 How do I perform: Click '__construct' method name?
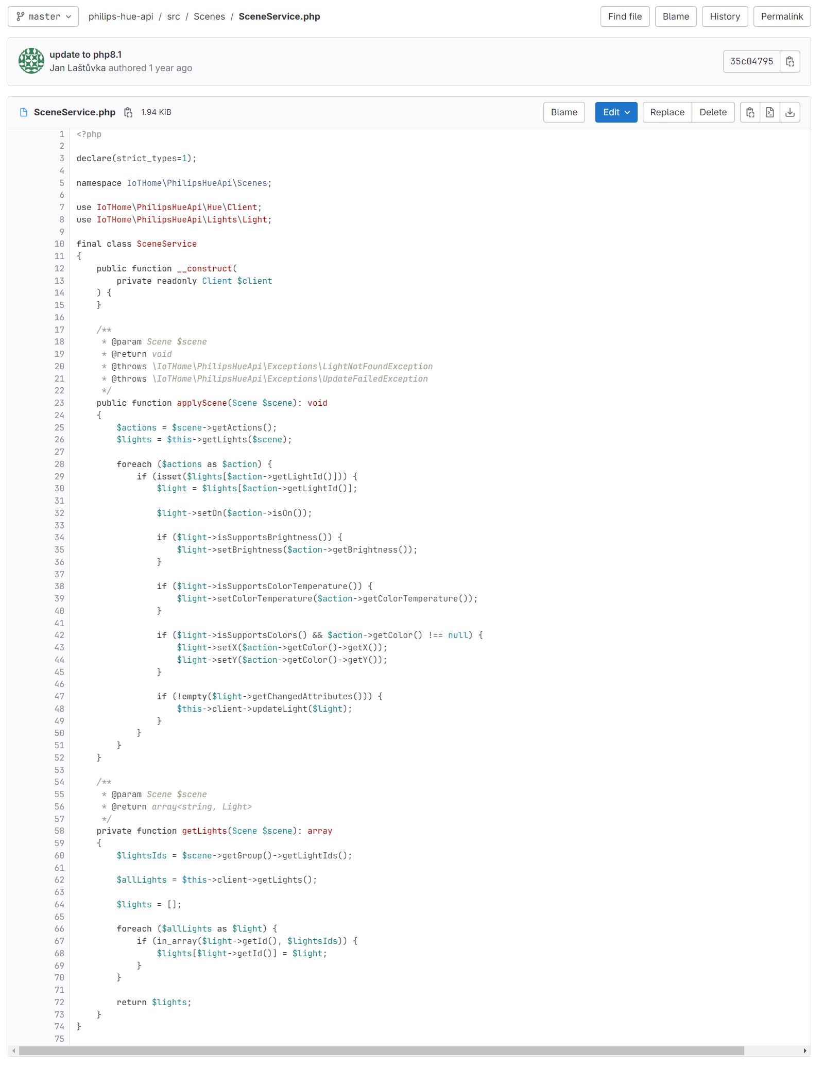click(204, 269)
